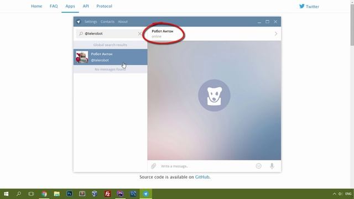The height and width of the screenshot is (199, 354).
Task: Minimize the Telegram window
Action: [259, 22]
